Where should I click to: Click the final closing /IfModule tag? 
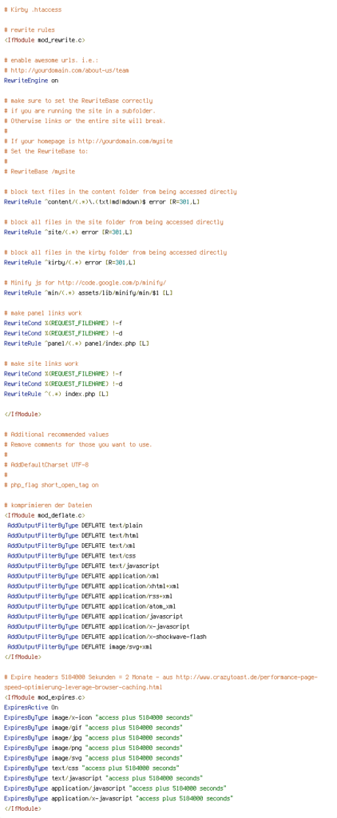[22, 808]
